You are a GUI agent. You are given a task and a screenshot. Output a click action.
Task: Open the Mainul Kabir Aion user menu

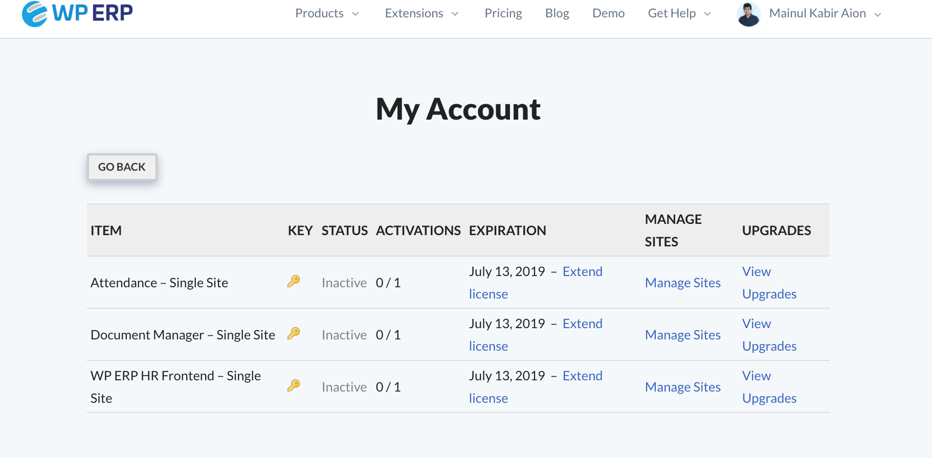point(825,13)
